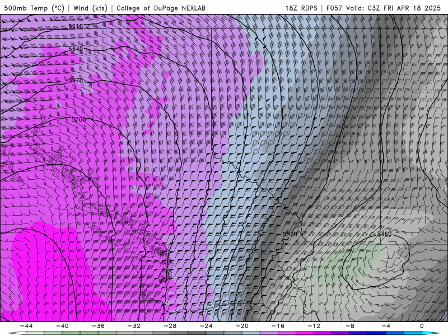The height and width of the screenshot is (336, 448).
Task: Click the -20 colorbar value
Action: point(242,326)
